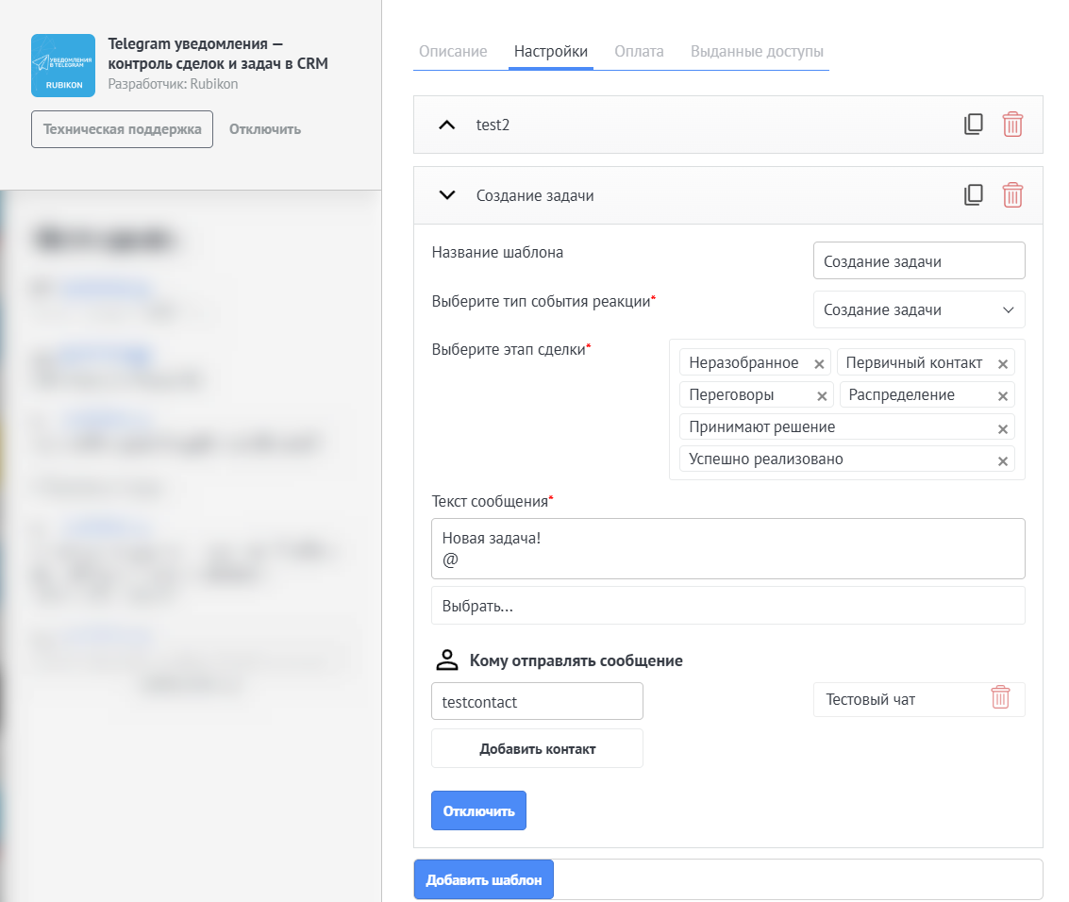
Task: Duplicate the Создание задачи template
Action: click(974, 195)
